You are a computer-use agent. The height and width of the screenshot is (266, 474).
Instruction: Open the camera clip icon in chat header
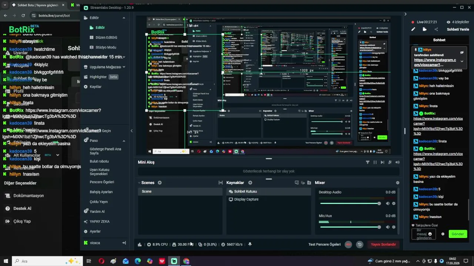pyautogui.click(x=424, y=29)
